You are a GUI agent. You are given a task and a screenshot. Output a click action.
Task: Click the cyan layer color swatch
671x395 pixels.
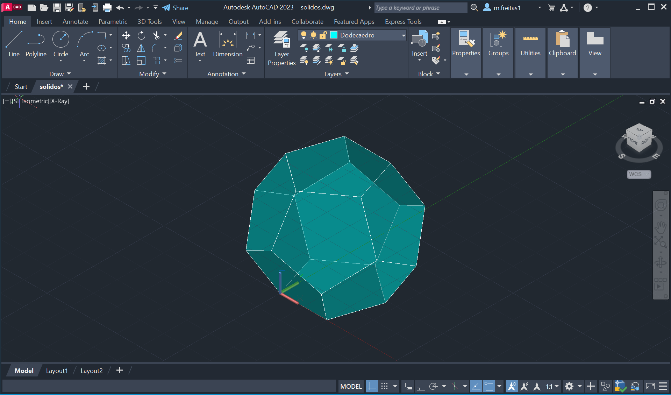click(x=334, y=35)
